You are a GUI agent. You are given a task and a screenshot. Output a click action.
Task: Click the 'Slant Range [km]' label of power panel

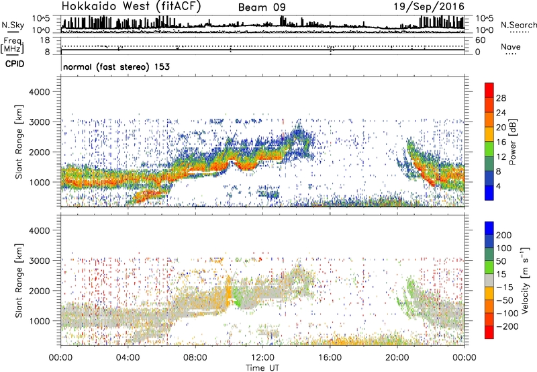coord(19,142)
